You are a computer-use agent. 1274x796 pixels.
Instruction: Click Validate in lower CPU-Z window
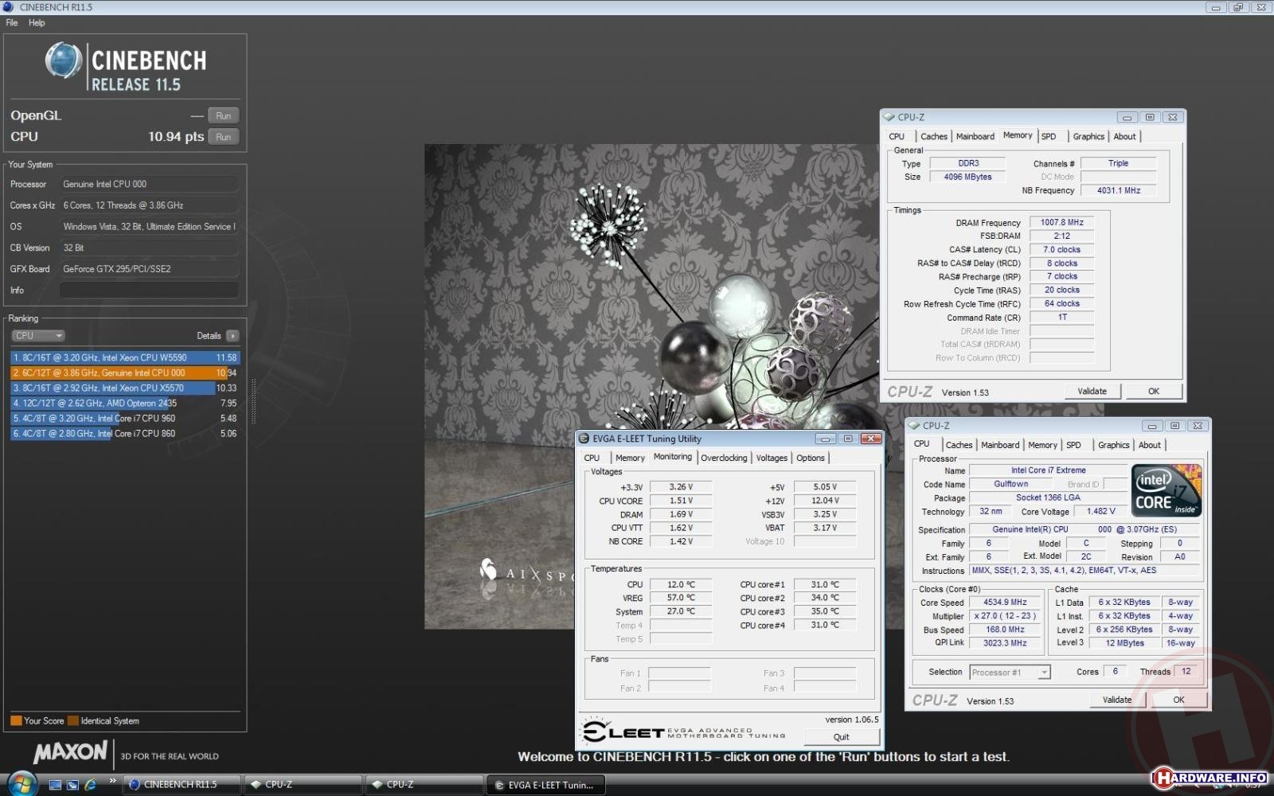1117,700
